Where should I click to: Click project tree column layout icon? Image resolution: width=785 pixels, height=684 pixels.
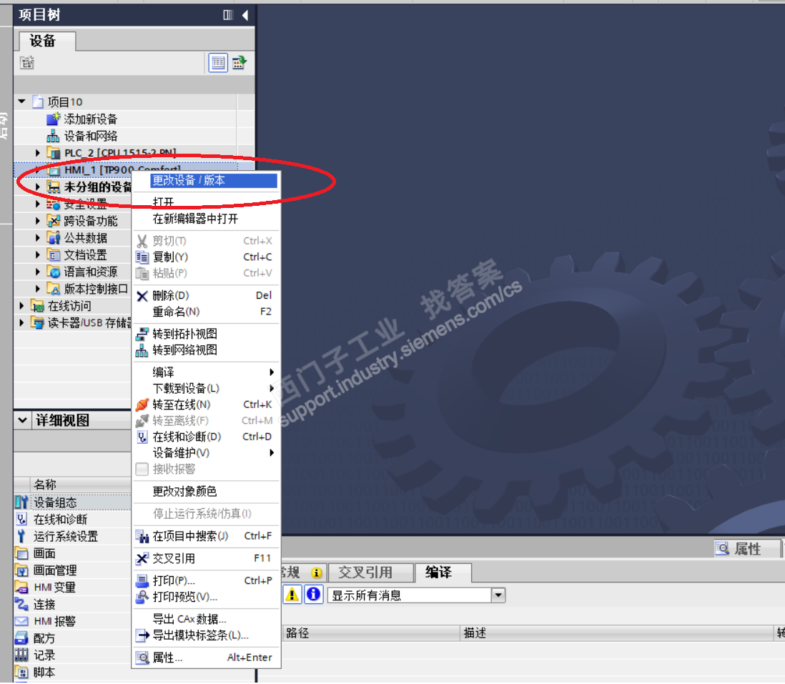click(x=228, y=15)
